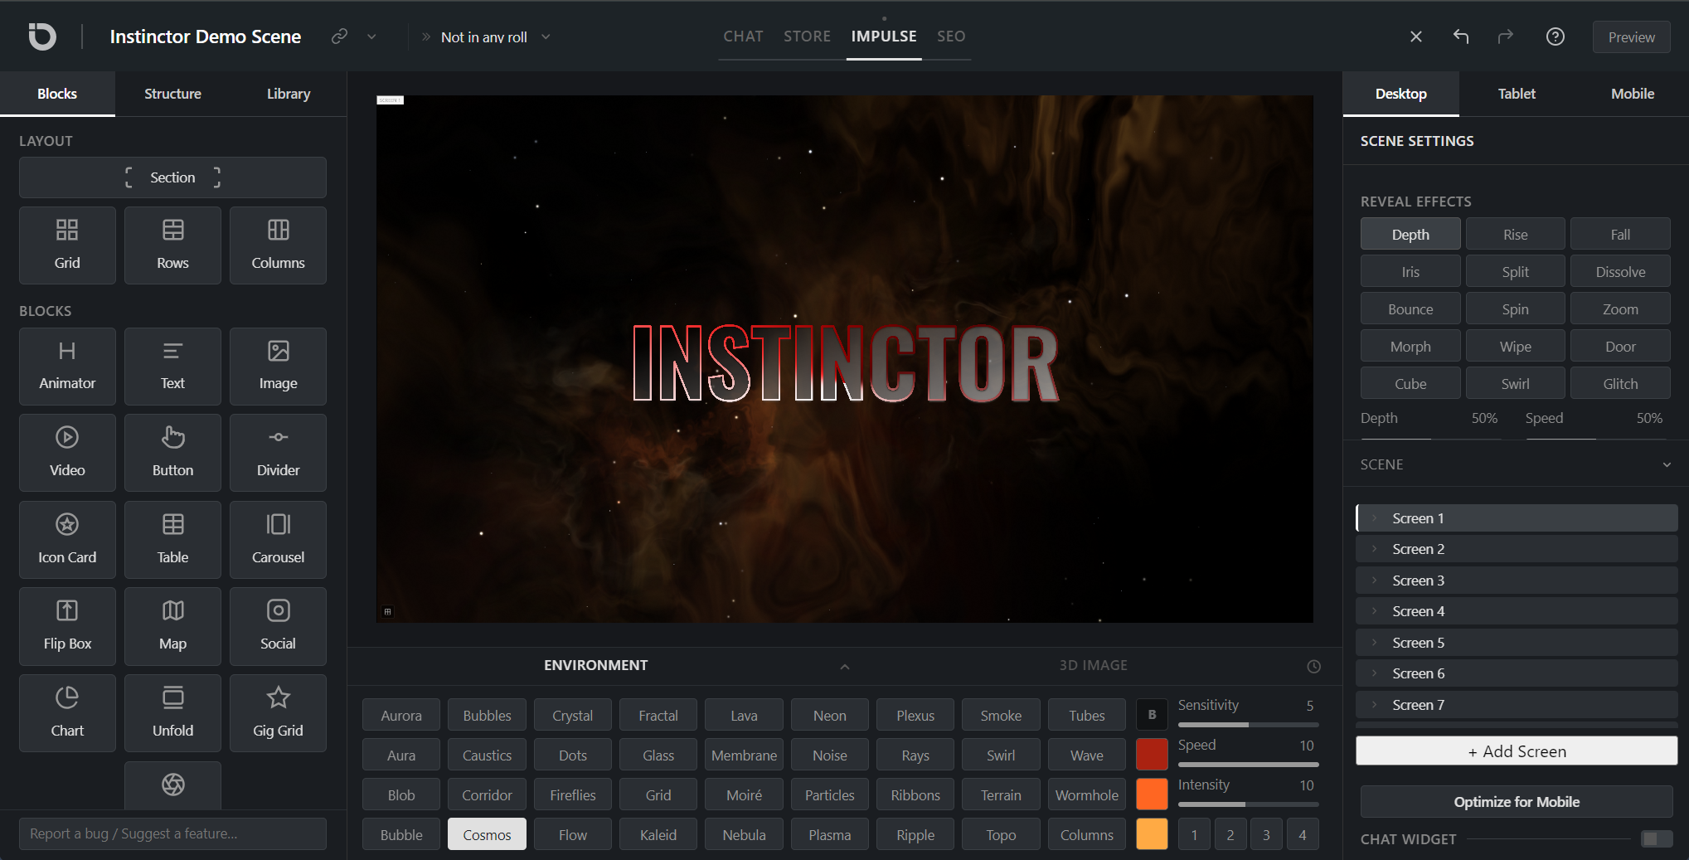
Task: Click the X close icon in header
Action: (x=1416, y=36)
